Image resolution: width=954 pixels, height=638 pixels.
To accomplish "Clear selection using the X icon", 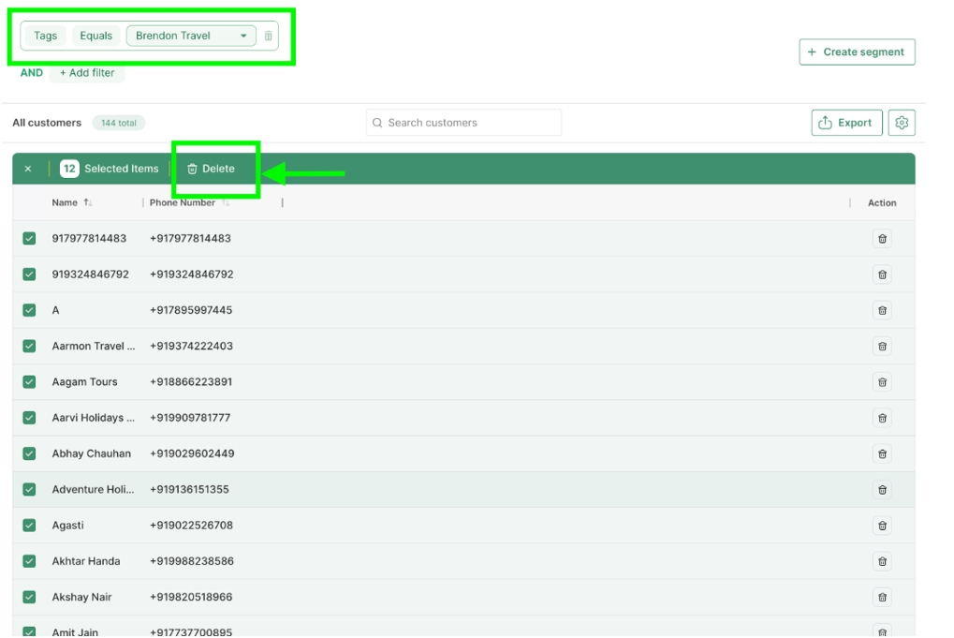I will (28, 169).
